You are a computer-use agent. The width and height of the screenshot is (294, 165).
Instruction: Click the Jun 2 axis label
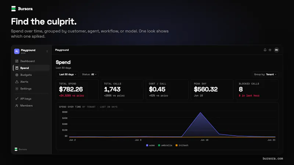coord(72,140)
